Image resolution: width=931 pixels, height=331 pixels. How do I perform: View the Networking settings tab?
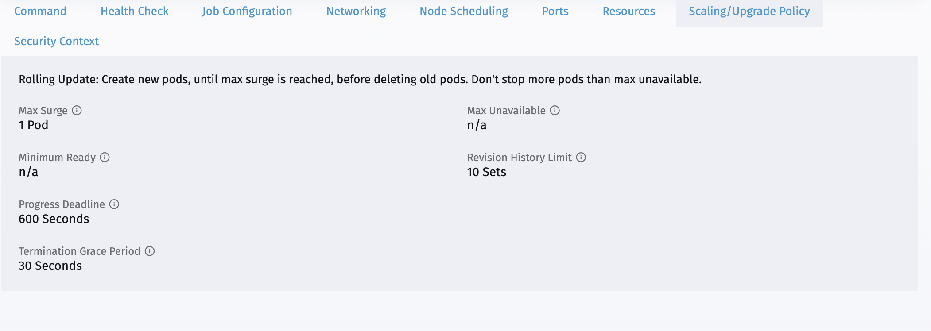pos(356,11)
